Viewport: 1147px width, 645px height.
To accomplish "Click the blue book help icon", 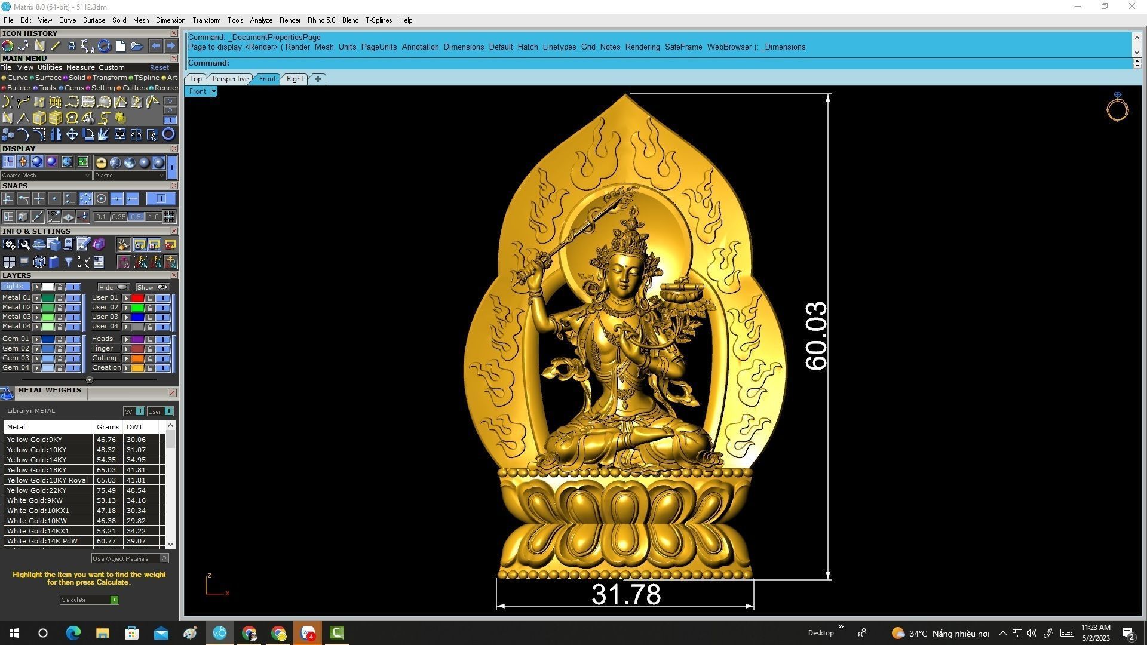I will (54, 262).
